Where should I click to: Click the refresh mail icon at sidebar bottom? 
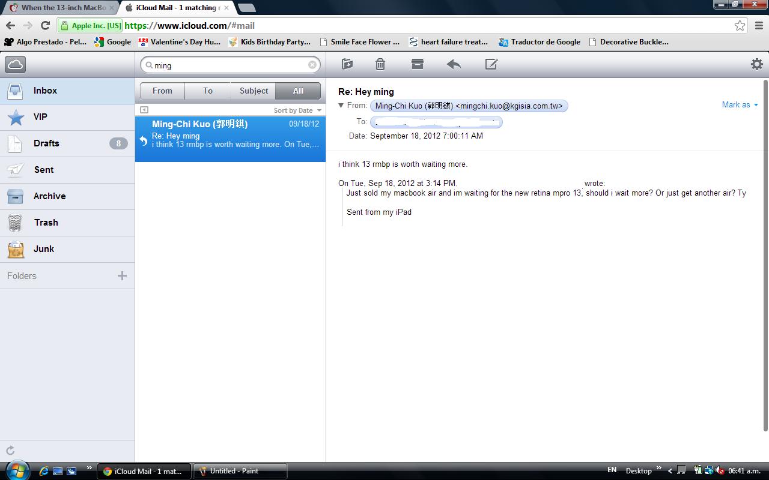[10, 451]
